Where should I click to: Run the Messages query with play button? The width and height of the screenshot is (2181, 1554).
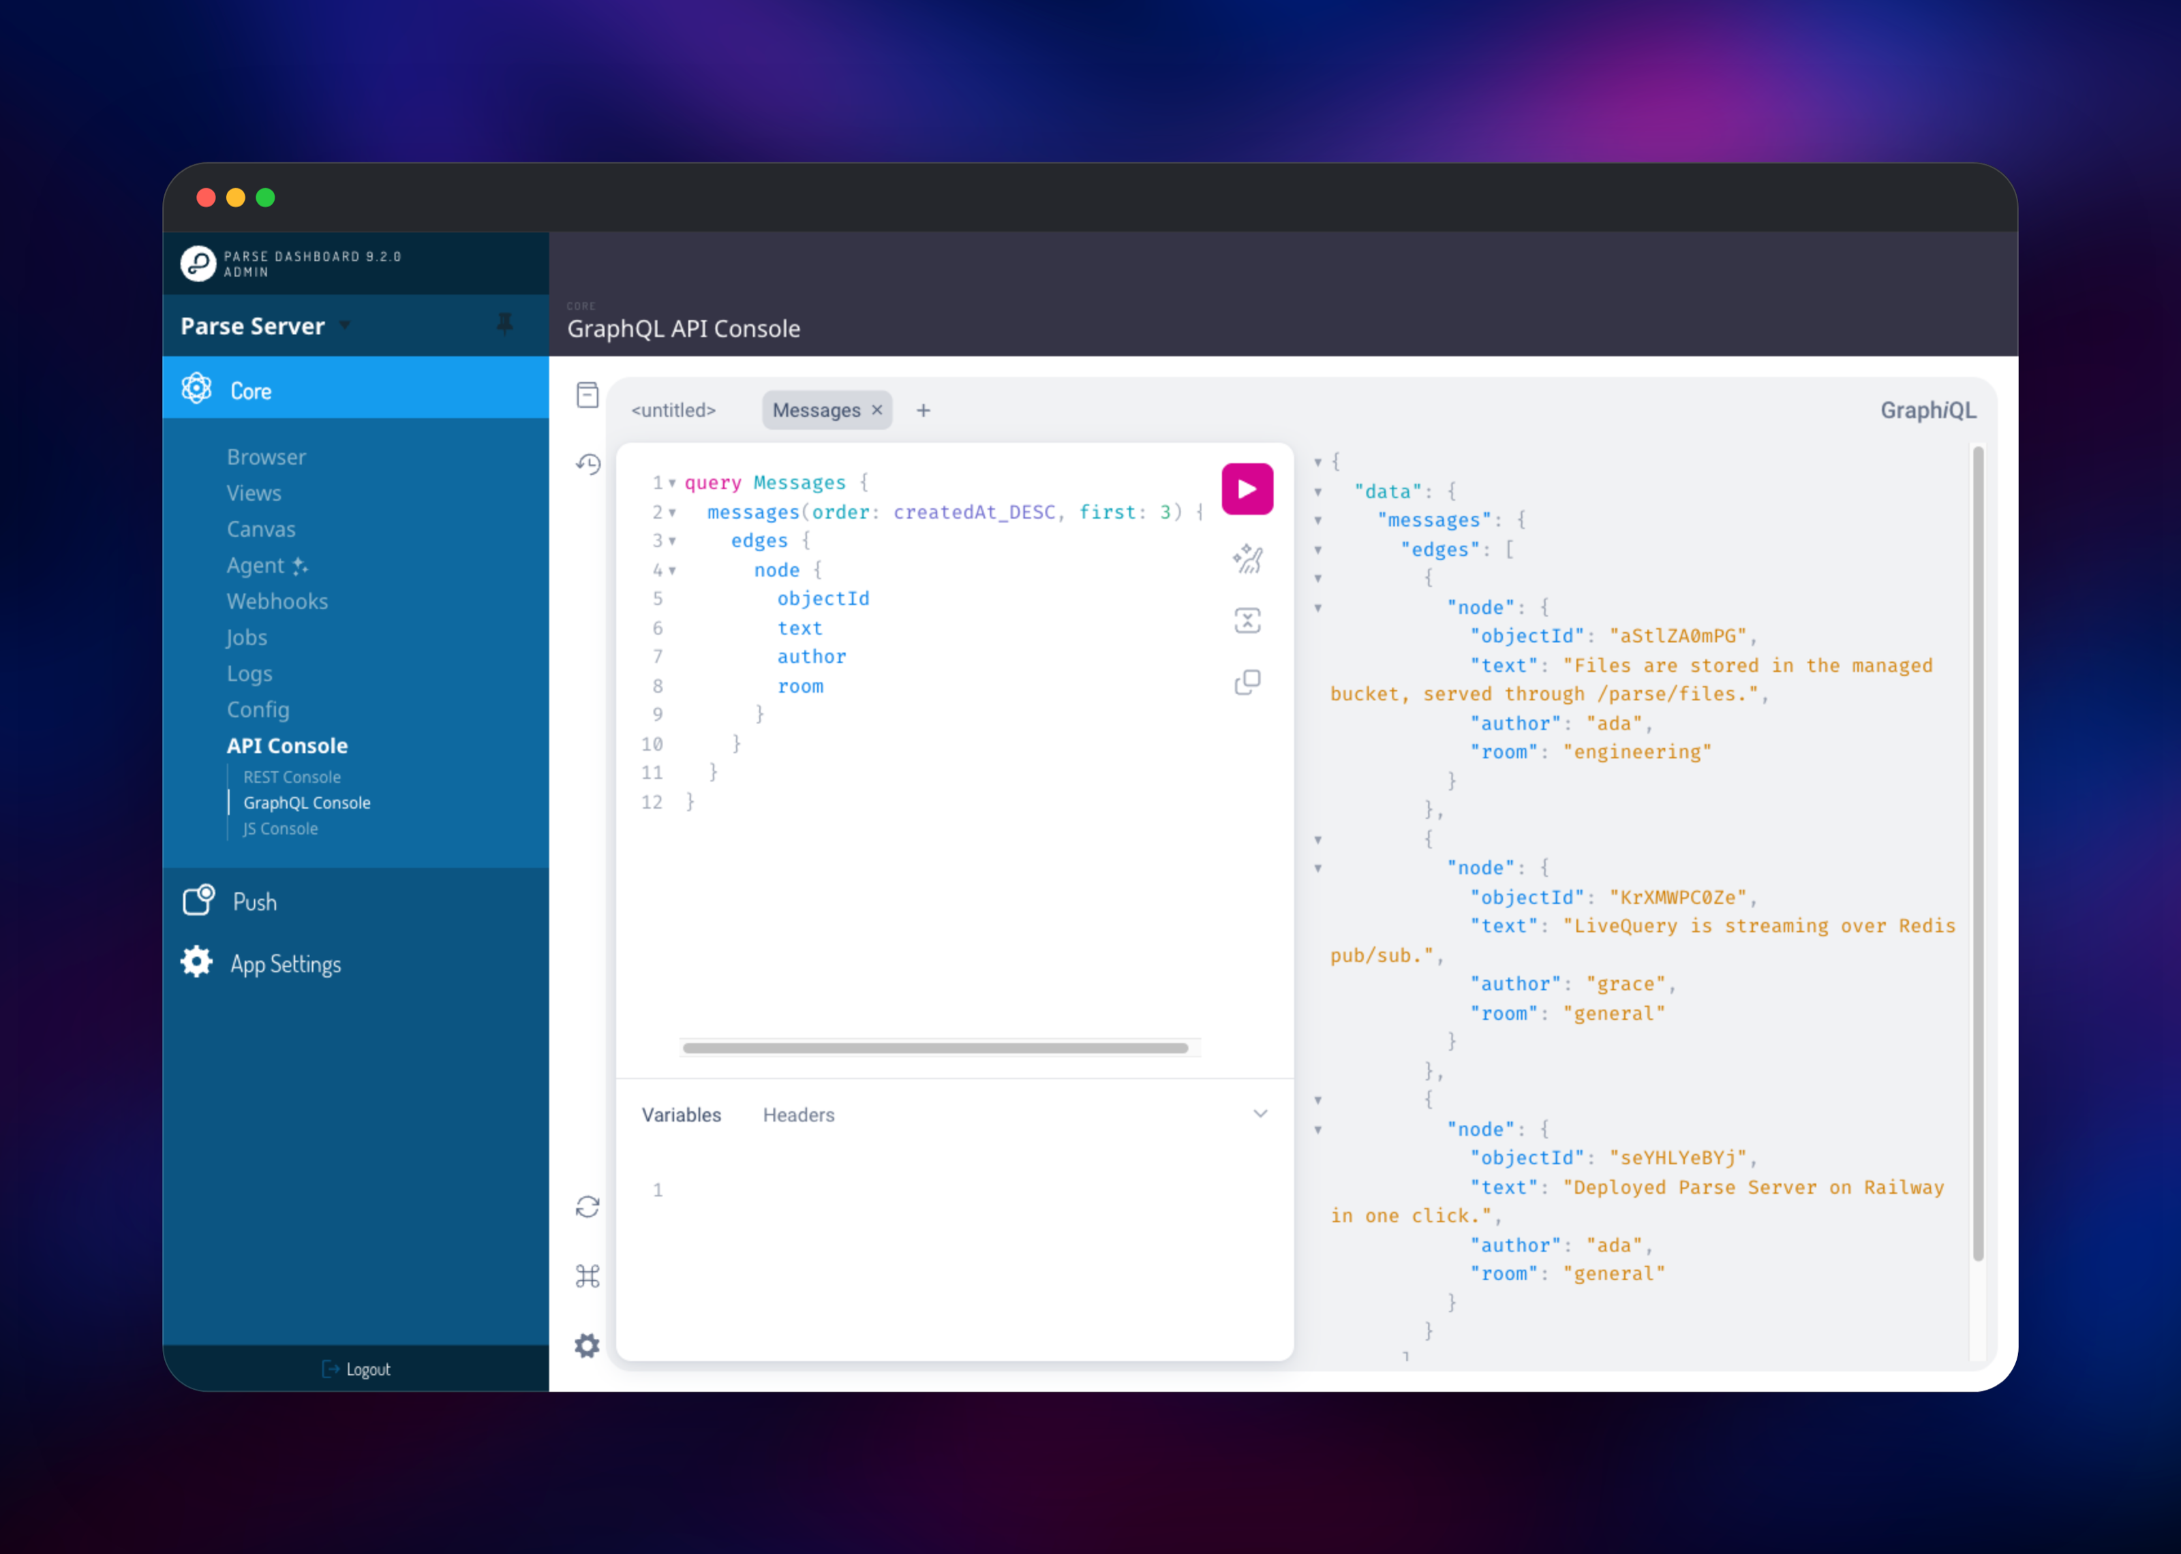[x=1247, y=489]
